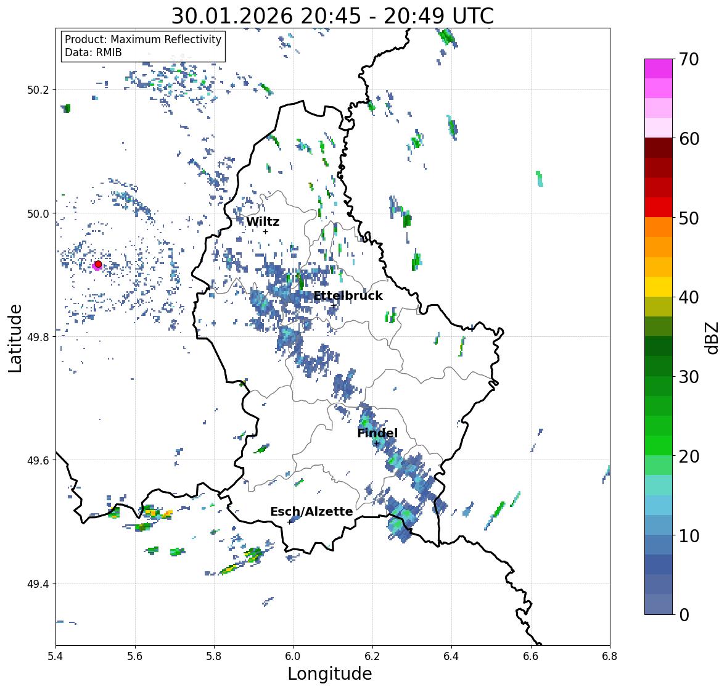Click the dBZ colorbar label

click(x=713, y=338)
